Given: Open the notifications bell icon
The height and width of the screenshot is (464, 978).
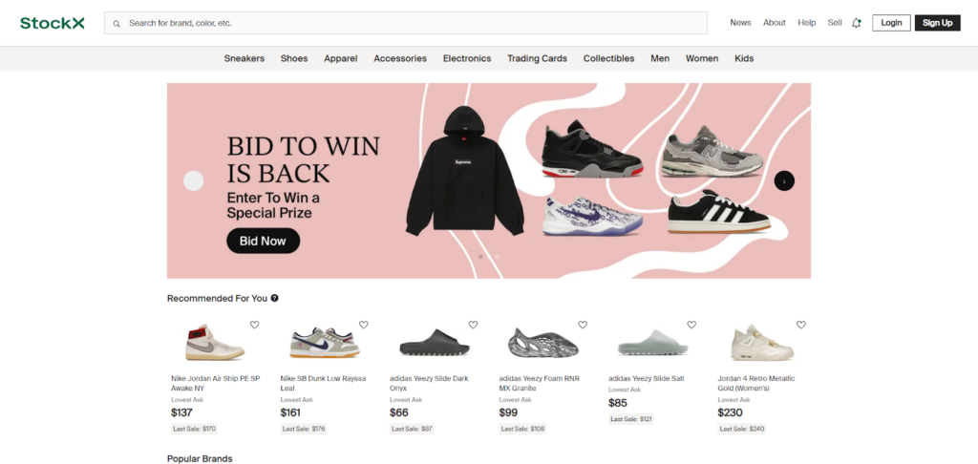Looking at the screenshot, I should 857,23.
